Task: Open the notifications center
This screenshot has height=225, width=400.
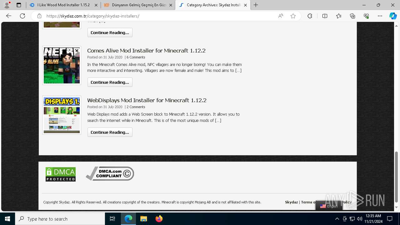Action: 390,219
